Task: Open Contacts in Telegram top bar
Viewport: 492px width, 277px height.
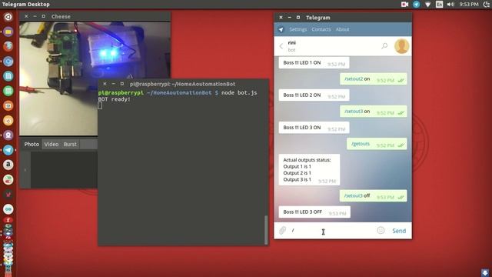Action: 321,29
